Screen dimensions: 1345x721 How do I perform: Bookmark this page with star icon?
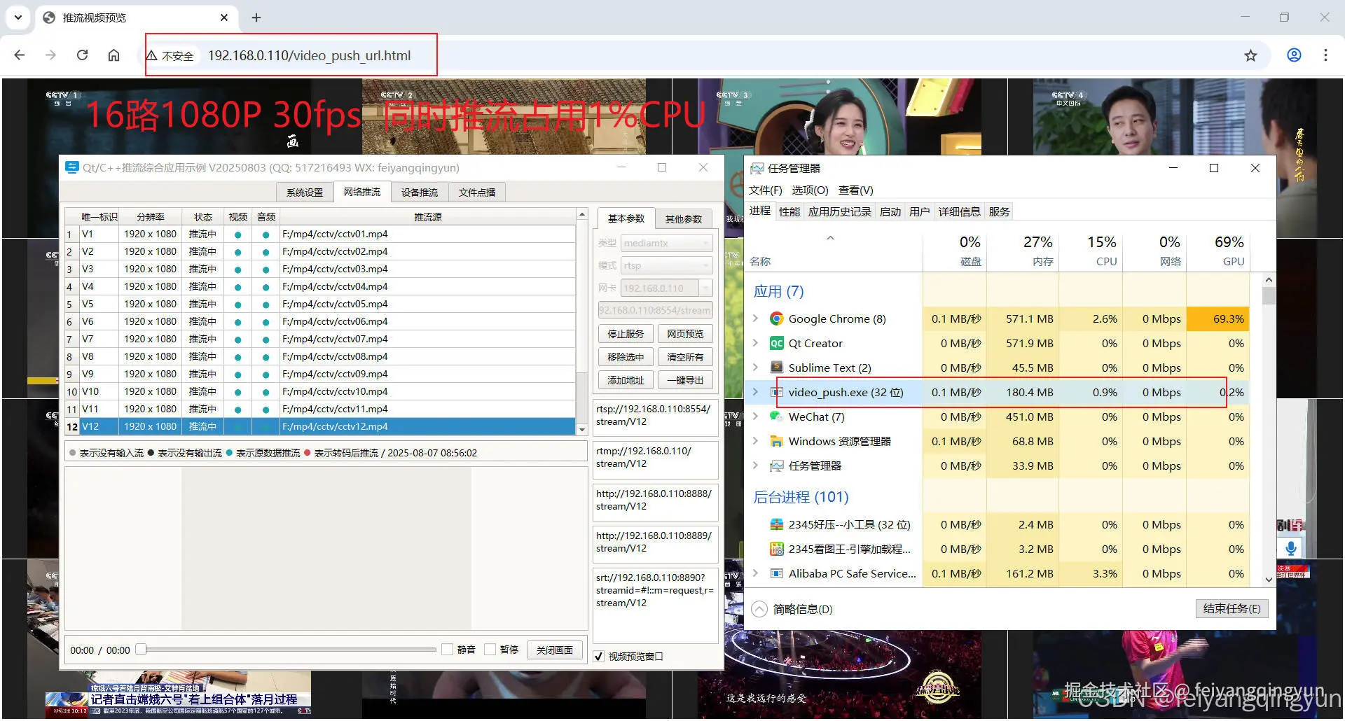click(x=1250, y=55)
